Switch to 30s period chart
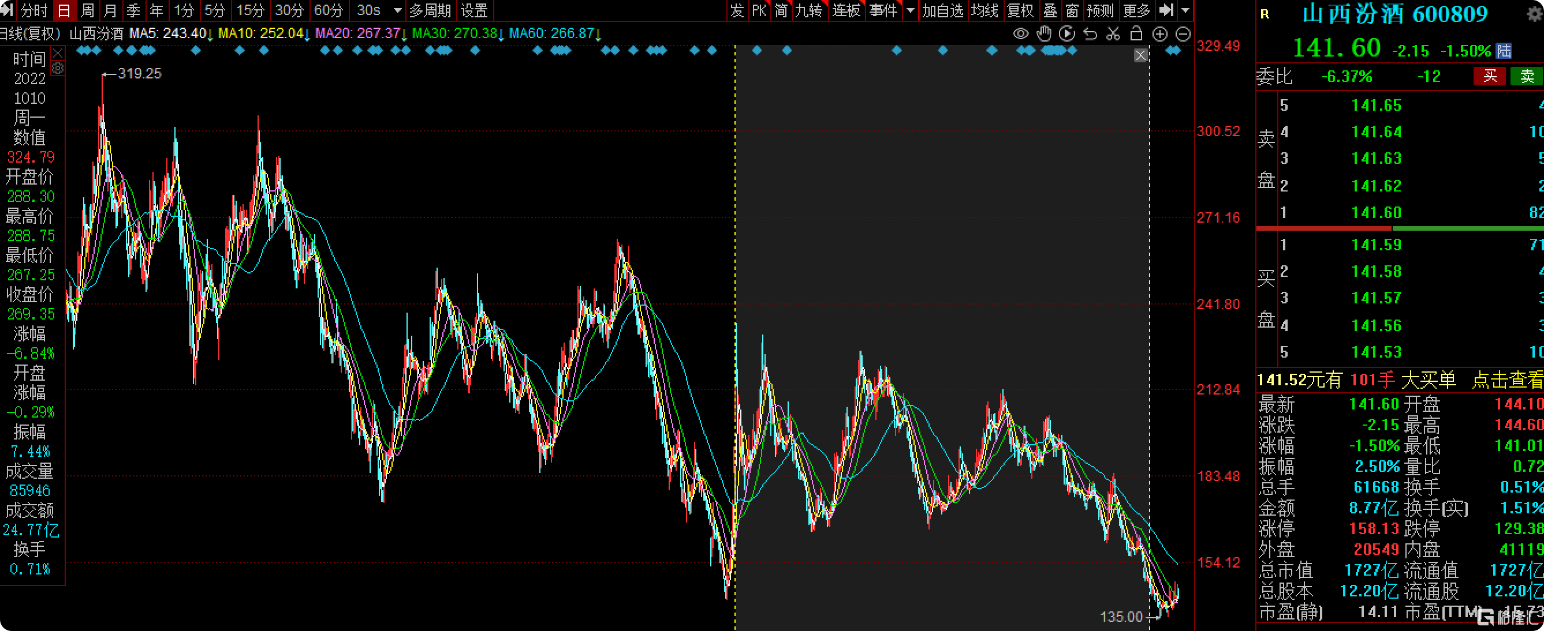The width and height of the screenshot is (1544, 631). click(368, 10)
